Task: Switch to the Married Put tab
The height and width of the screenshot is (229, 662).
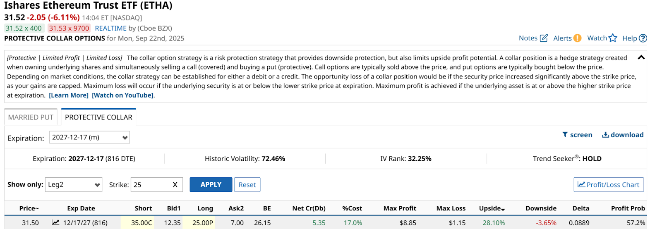Action: pyautogui.click(x=31, y=117)
